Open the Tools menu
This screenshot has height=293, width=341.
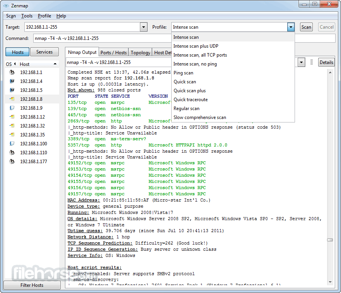(x=27, y=16)
